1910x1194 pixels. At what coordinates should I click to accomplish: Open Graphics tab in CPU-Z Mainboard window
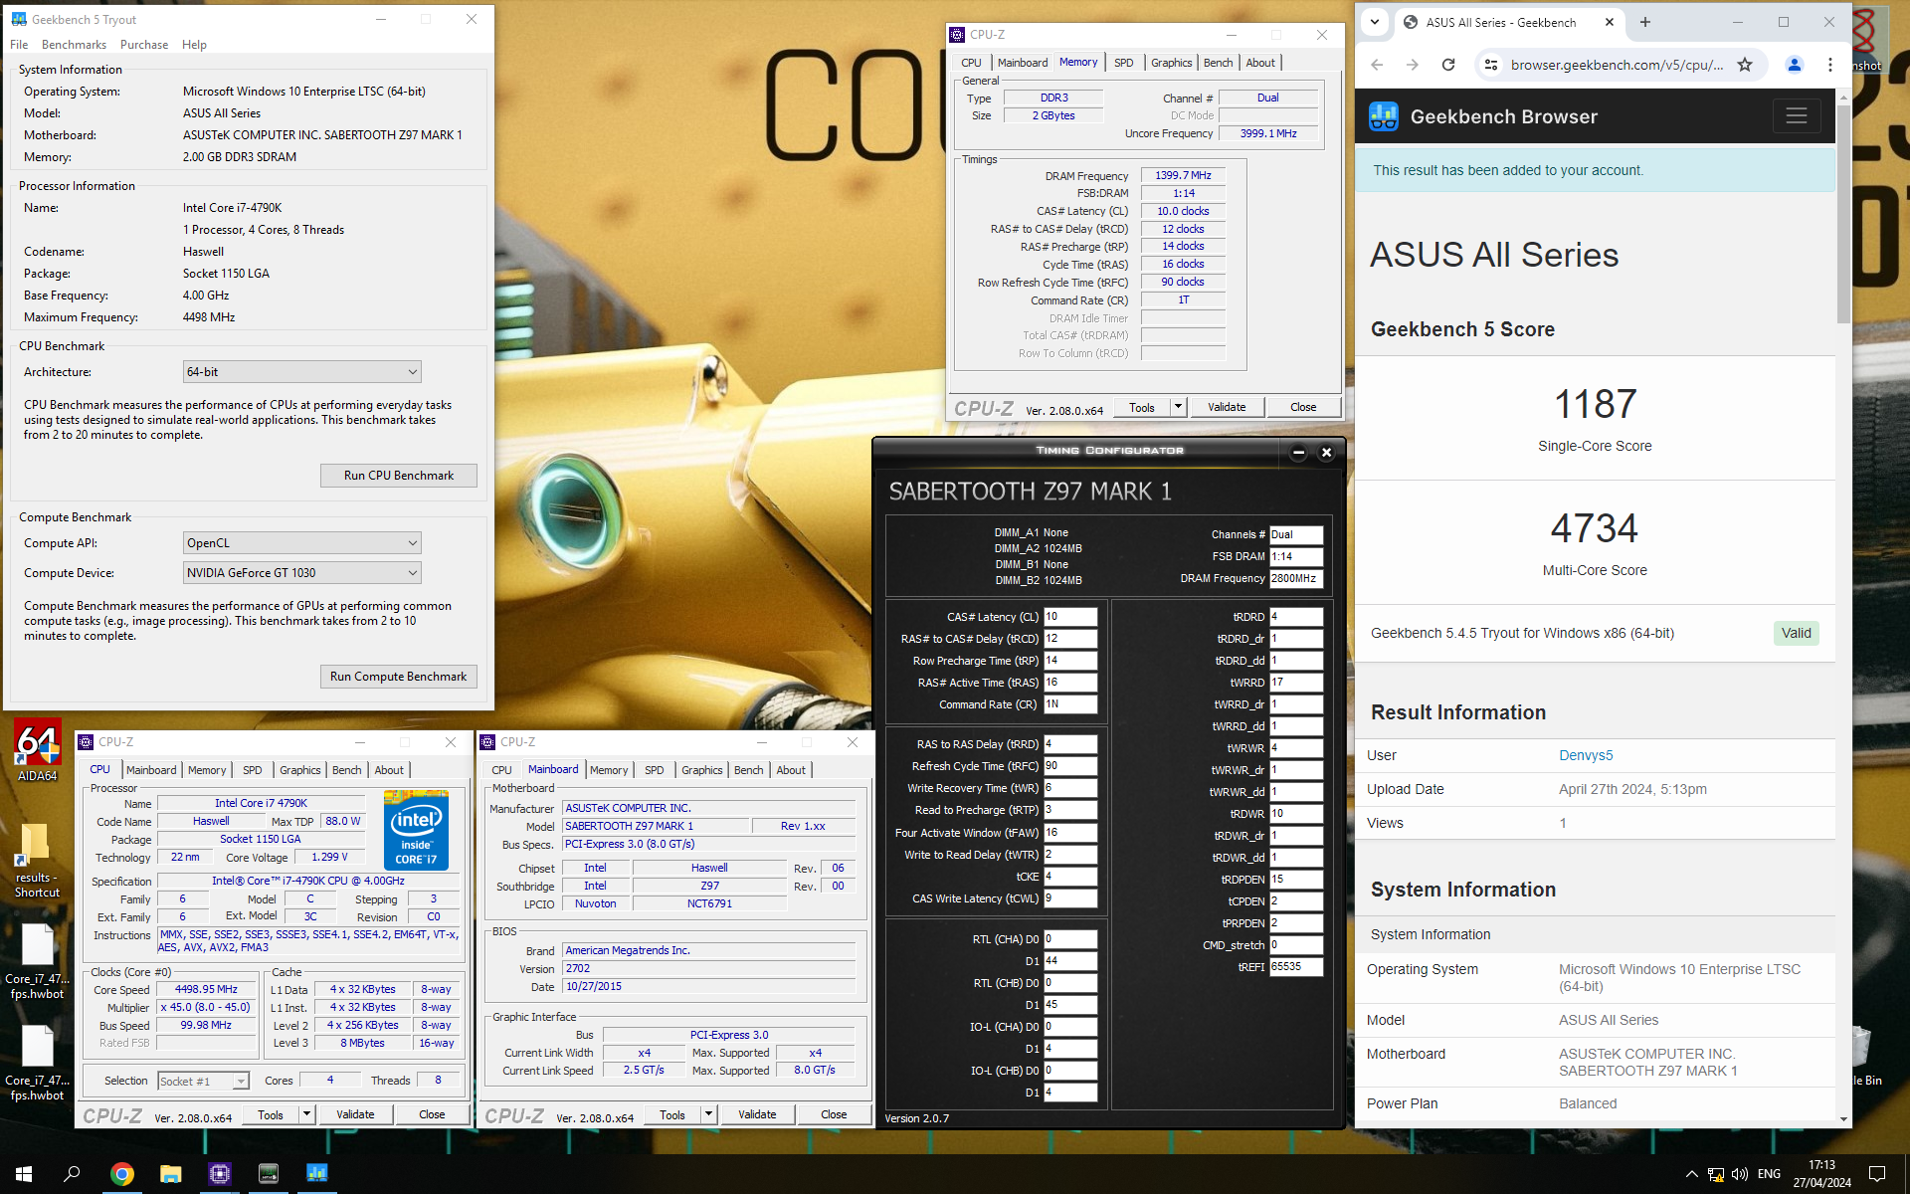(x=702, y=770)
